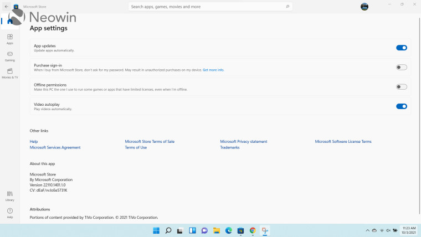Enable Offline permissions toggle
This screenshot has height=237, width=421.
(402, 87)
